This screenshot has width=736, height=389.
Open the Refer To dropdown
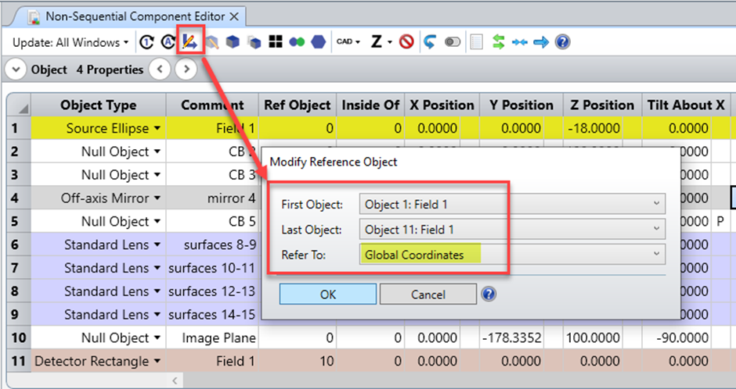[x=512, y=254]
